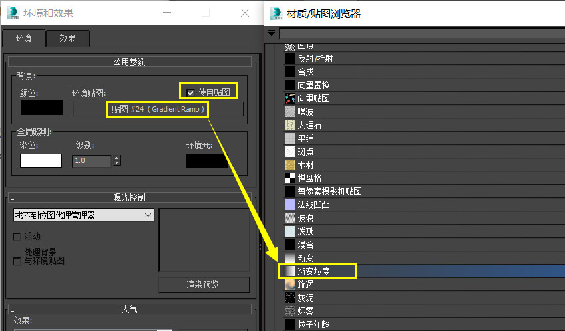Open the 环境光 ambient color swatch
Image resolution: width=565 pixels, height=331 pixels.
[207, 161]
